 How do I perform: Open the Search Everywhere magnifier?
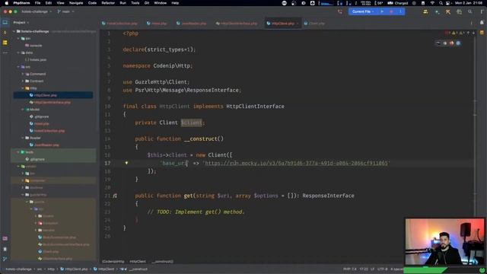tap(470, 11)
